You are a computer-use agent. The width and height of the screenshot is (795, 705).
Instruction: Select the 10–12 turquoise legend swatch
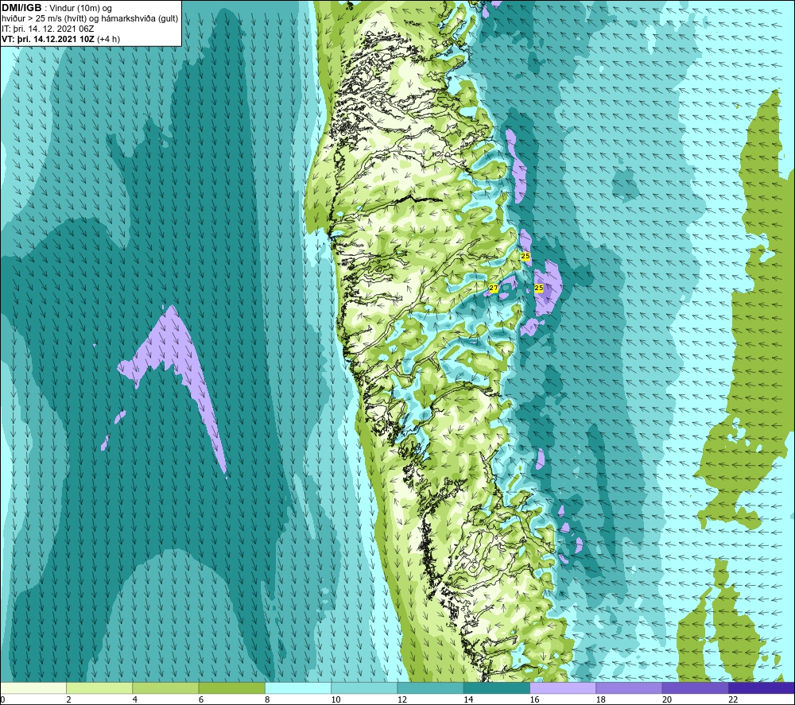click(364, 688)
